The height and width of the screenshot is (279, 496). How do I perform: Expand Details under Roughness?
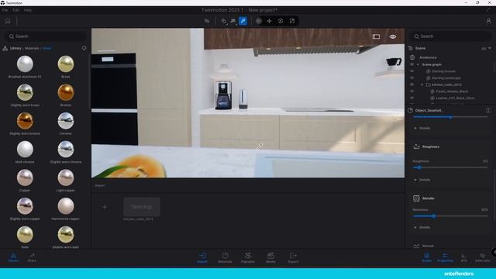coord(422,180)
